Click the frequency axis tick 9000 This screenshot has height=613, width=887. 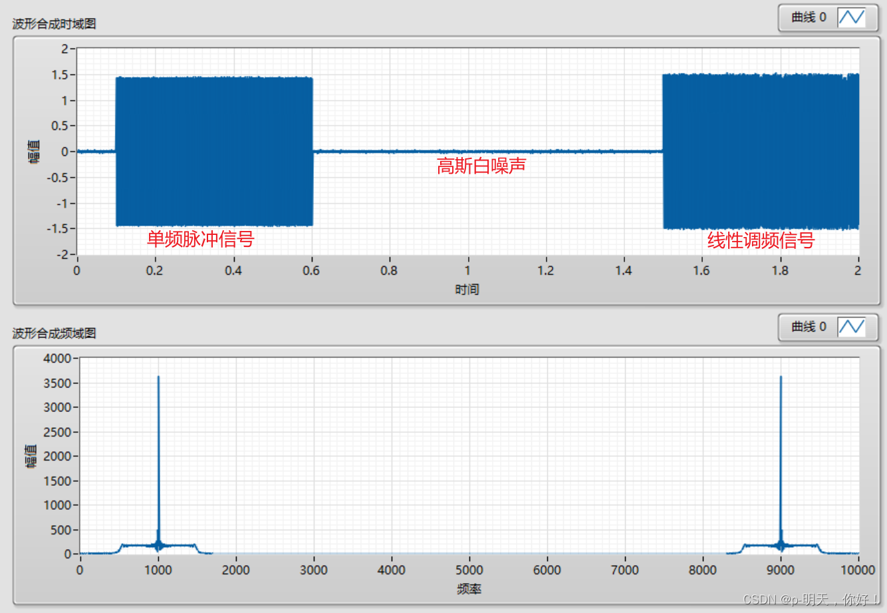[x=781, y=570]
